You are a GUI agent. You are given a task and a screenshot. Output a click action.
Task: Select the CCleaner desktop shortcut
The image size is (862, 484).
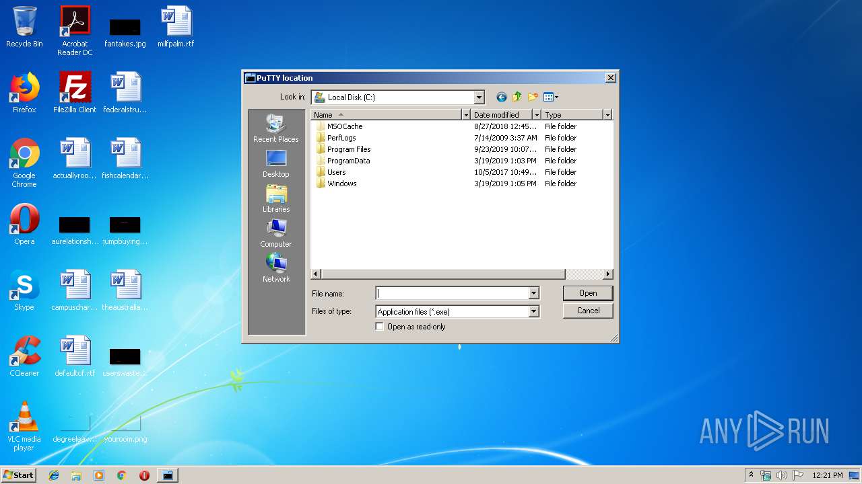click(x=24, y=356)
